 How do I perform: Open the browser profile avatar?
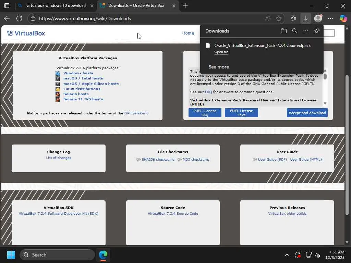318,18
